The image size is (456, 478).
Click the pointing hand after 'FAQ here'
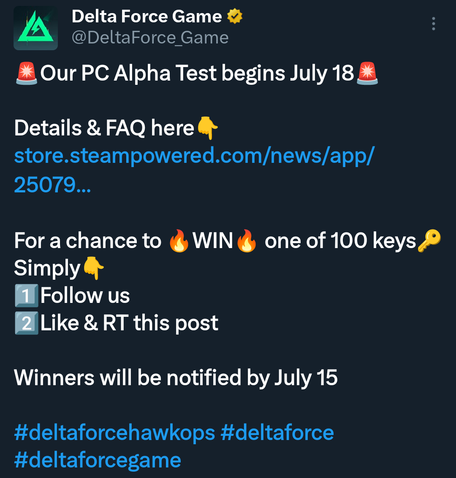coord(207,128)
